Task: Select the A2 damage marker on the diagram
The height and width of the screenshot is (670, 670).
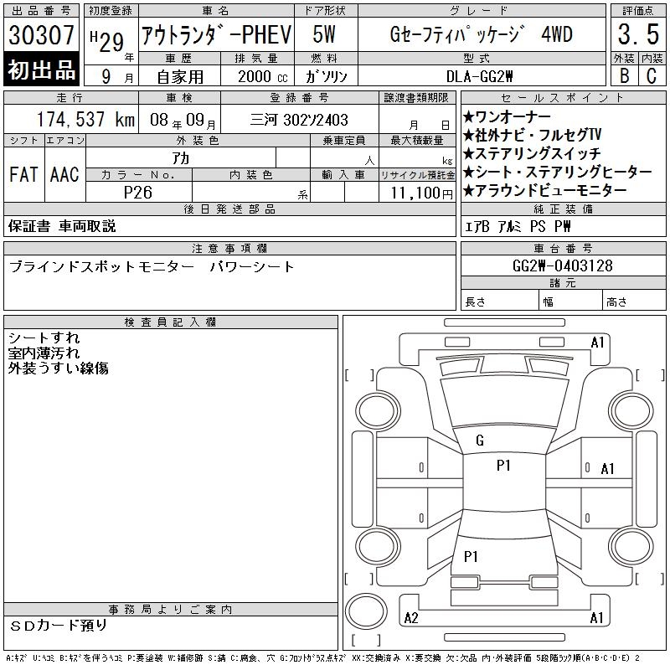Action: (x=411, y=618)
